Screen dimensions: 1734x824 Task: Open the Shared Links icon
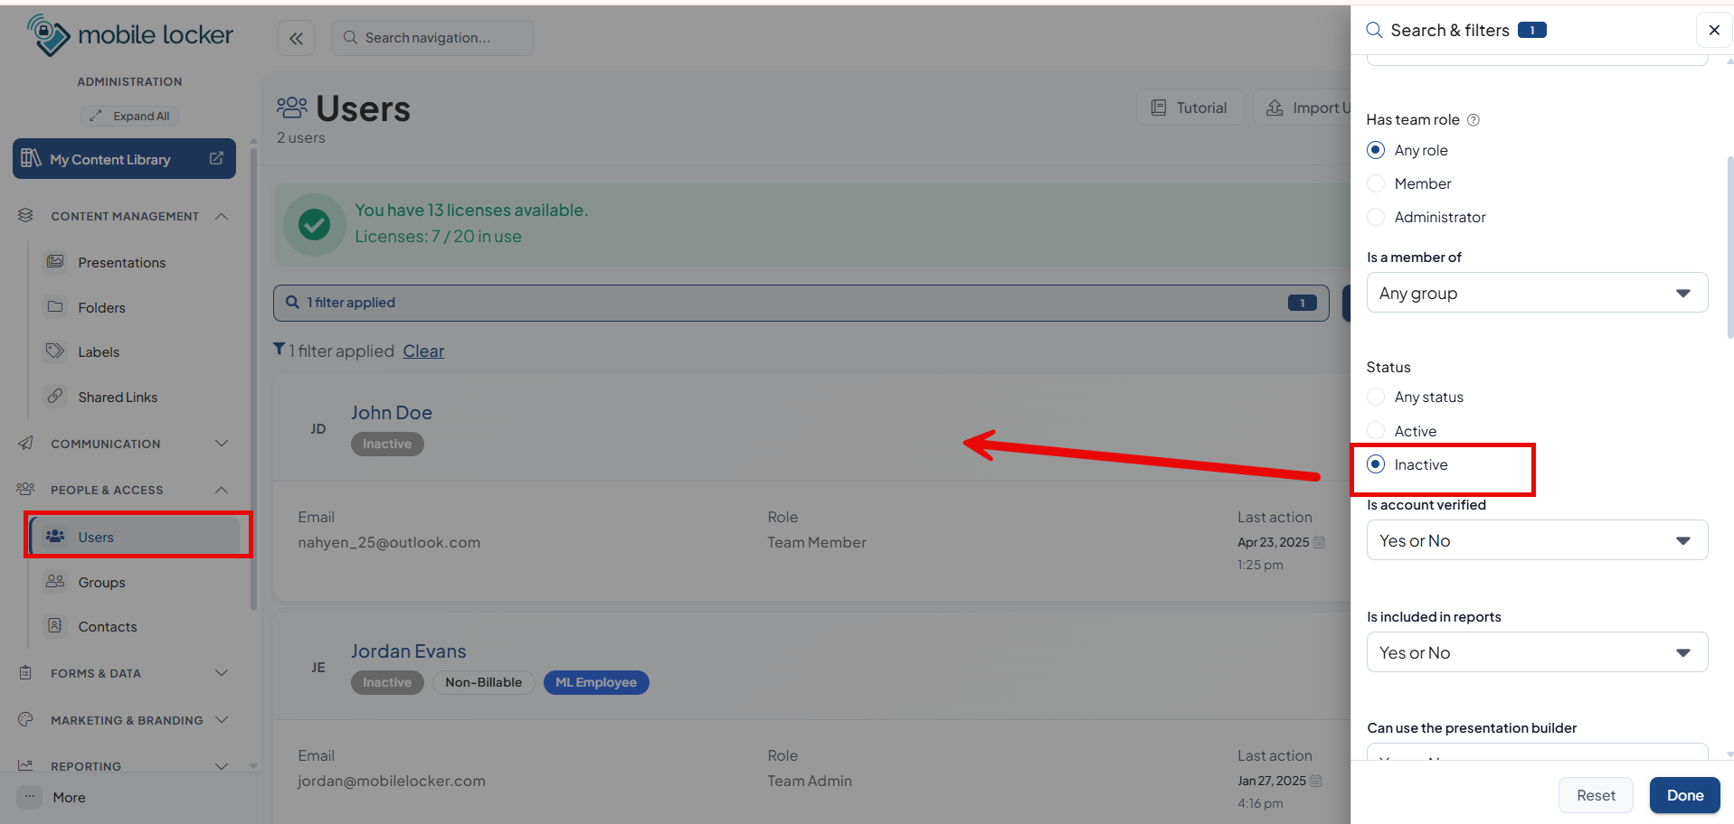click(55, 396)
